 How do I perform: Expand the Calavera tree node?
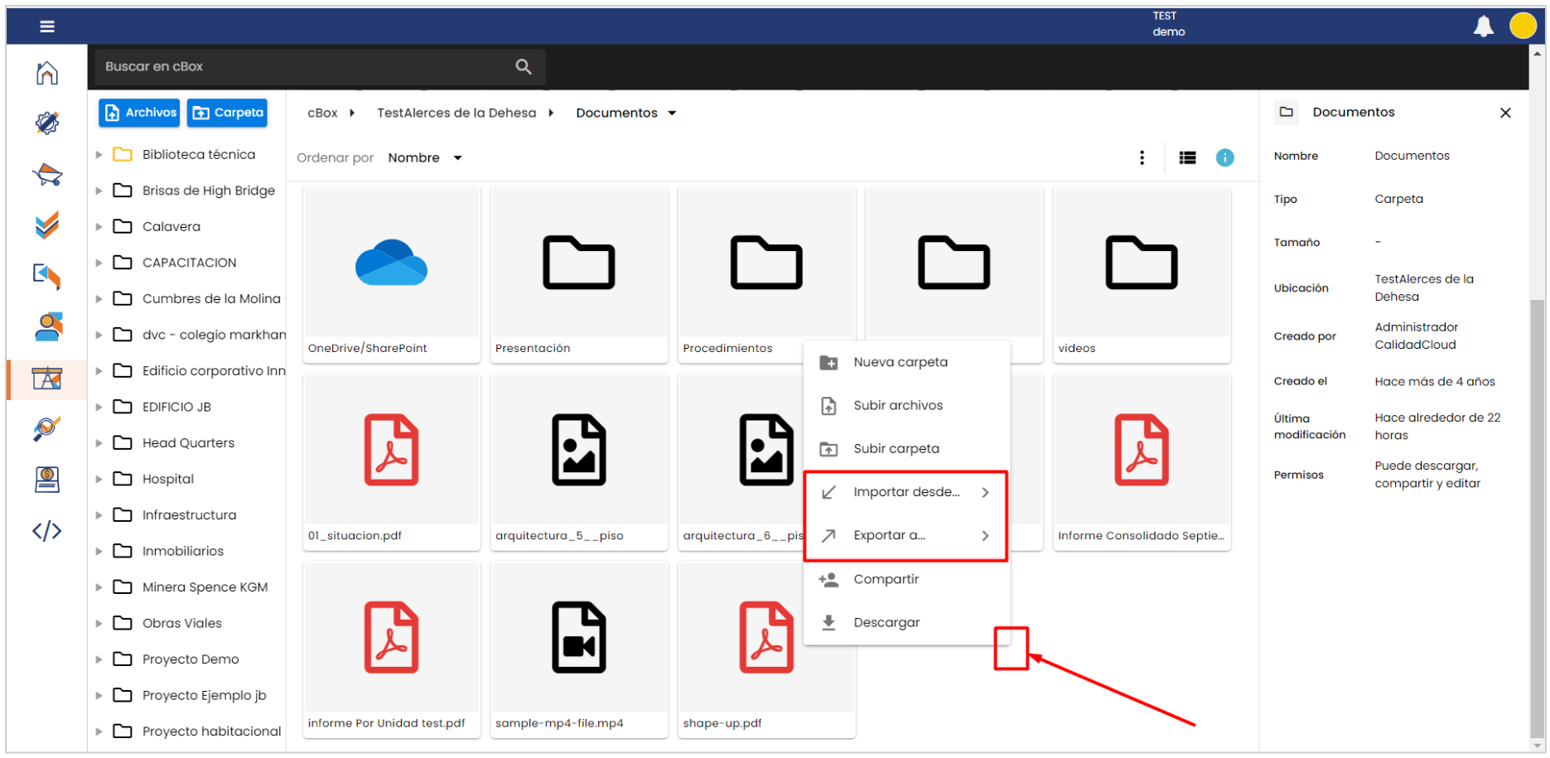(x=99, y=227)
